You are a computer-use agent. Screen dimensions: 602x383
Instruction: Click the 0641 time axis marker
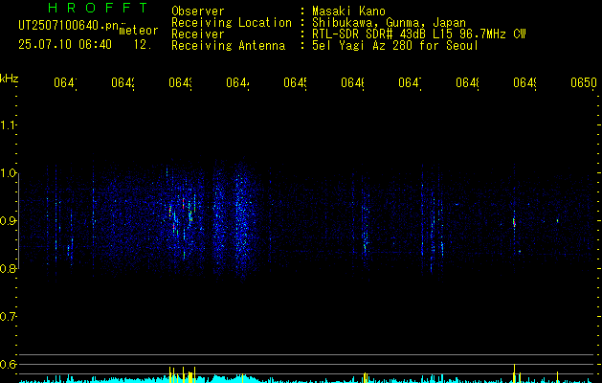pyautogui.click(x=65, y=82)
